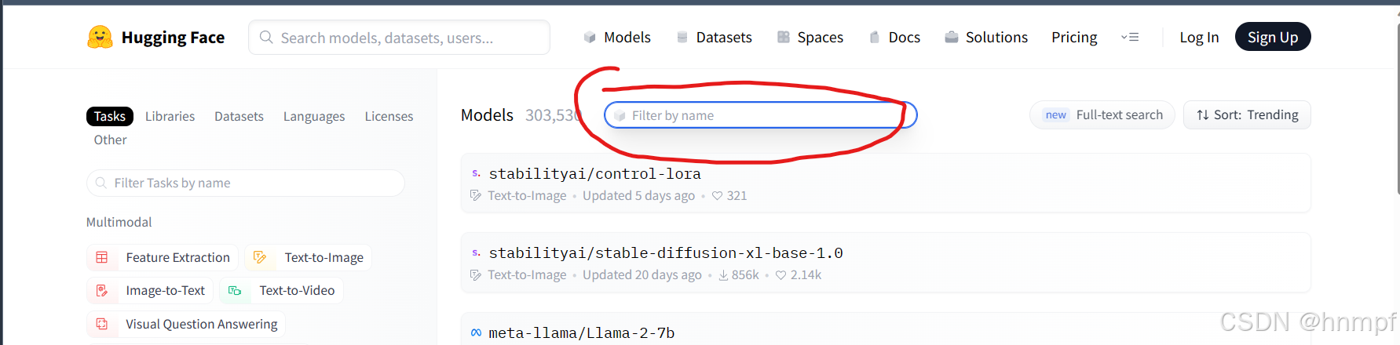Click the Text-to-Video task icon
The width and height of the screenshot is (1400, 345).
click(235, 290)
